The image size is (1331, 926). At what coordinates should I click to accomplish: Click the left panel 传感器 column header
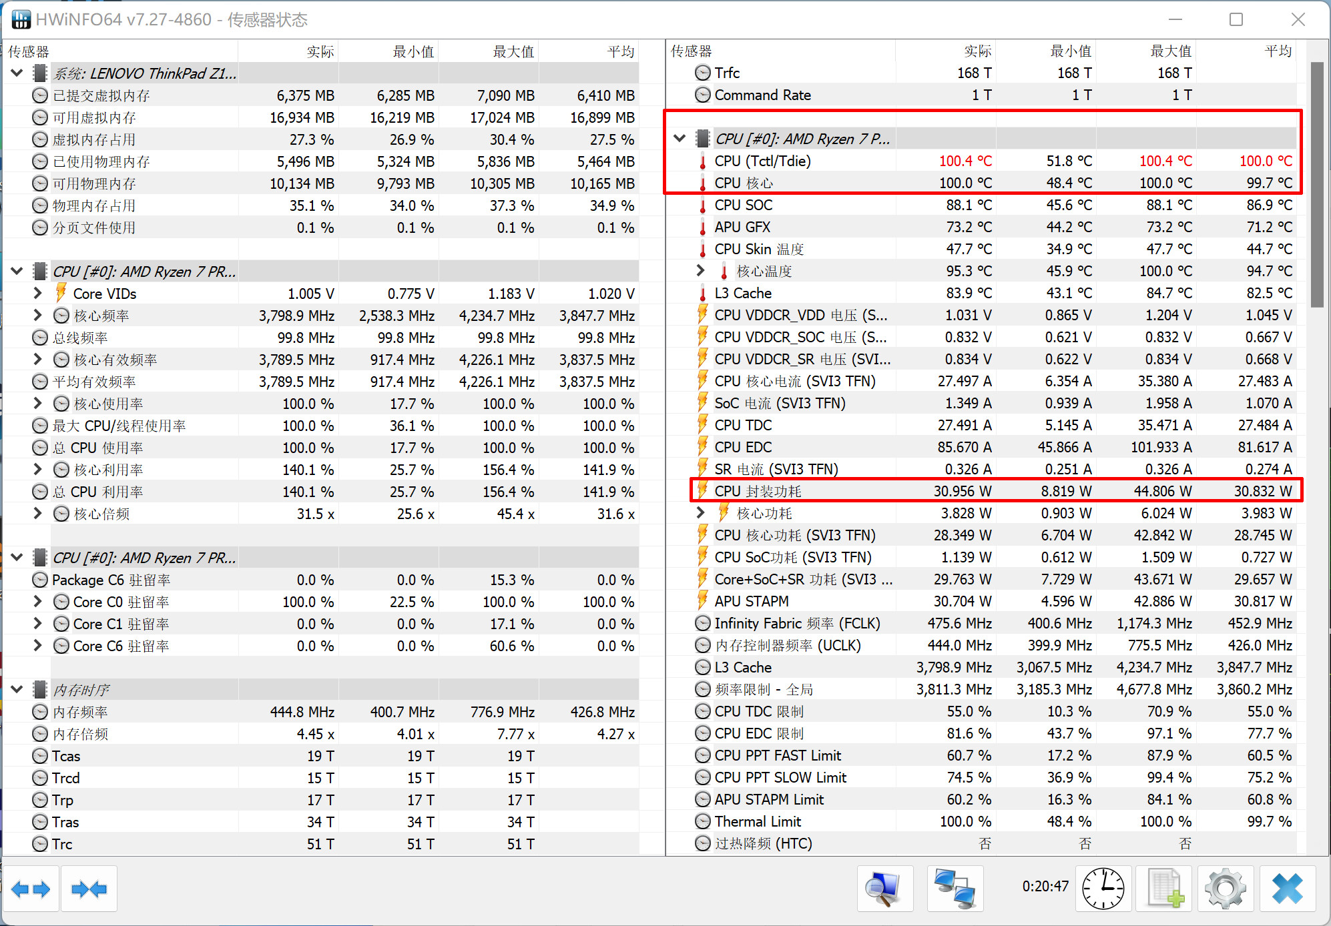121,51
